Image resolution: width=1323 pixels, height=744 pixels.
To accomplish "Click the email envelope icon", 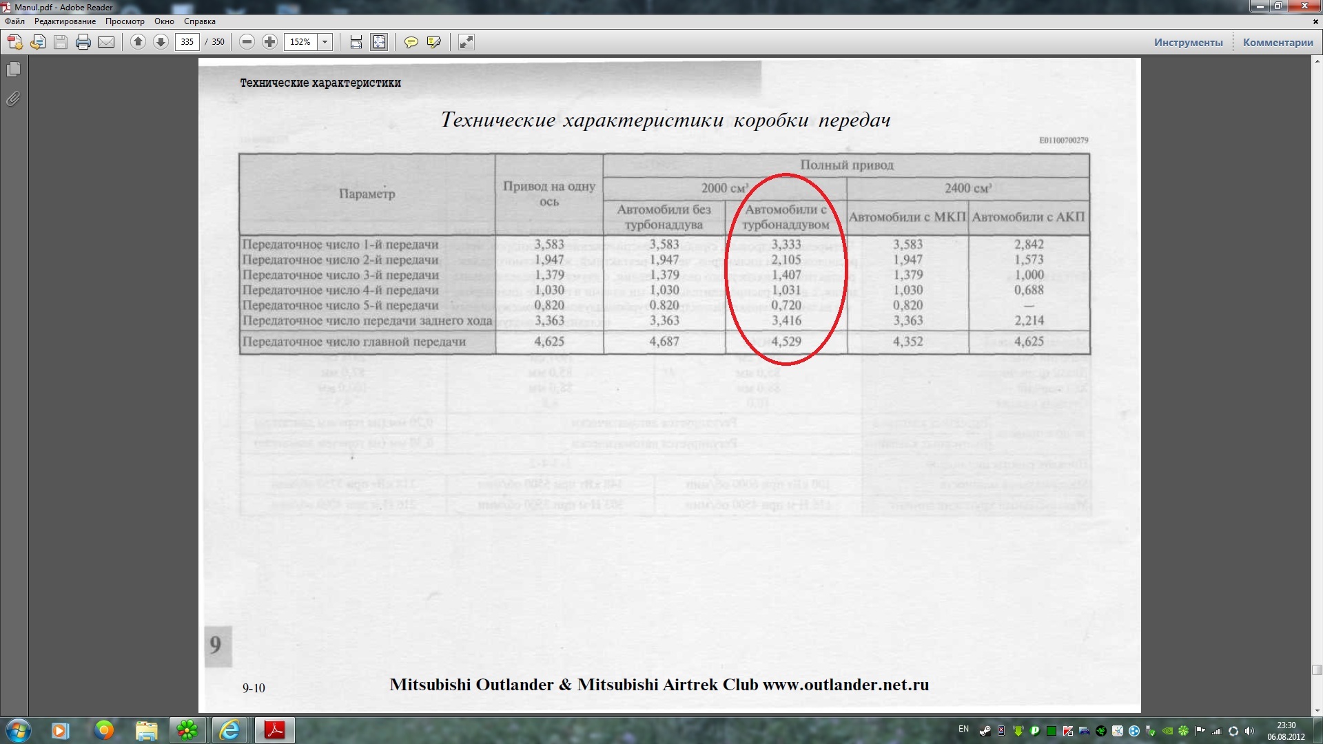I will [106, 42].
